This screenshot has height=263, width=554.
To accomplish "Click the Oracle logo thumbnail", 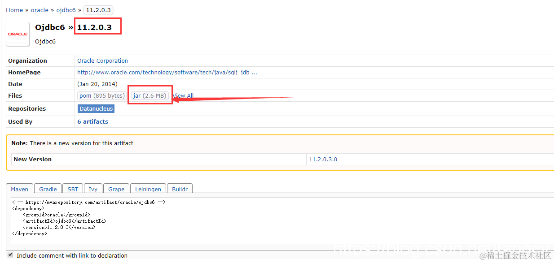I will pos(18,34).
